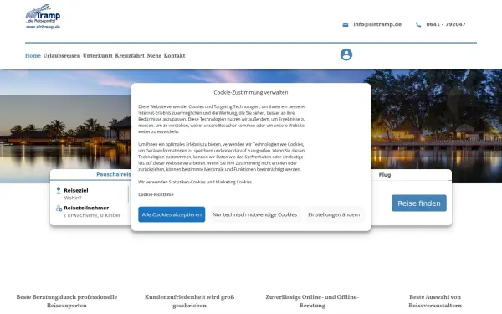Click the info@airtramp.de email link
502x314 pixels.
pos(377,24)
